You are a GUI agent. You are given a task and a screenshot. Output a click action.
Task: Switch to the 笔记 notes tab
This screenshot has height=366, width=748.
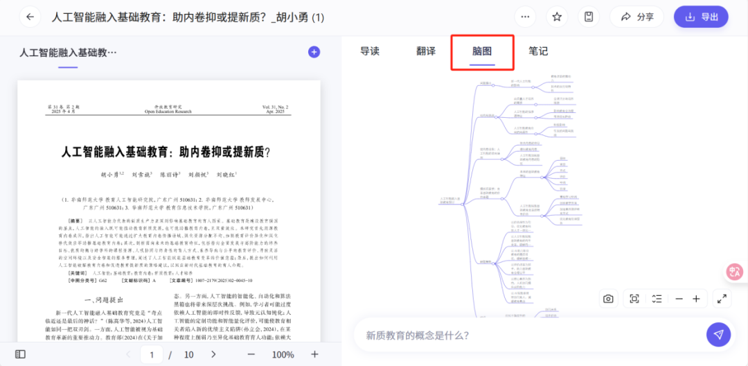[538, 51]
